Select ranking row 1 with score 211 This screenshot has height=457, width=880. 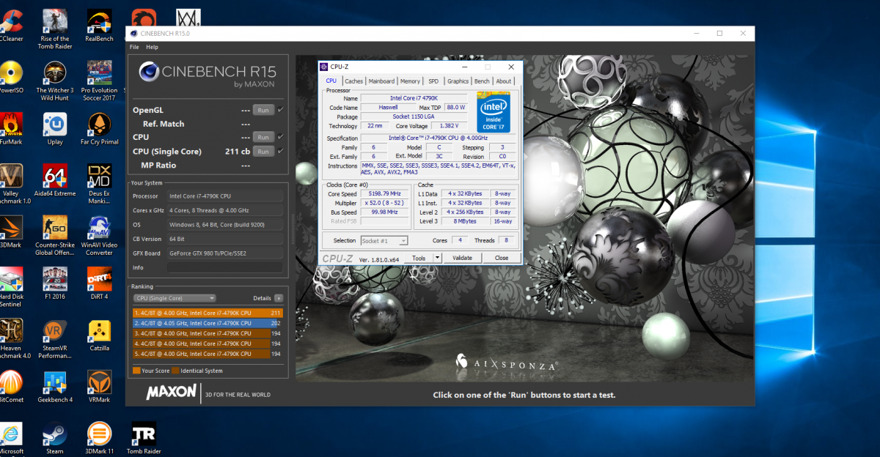tap(208, 313)
